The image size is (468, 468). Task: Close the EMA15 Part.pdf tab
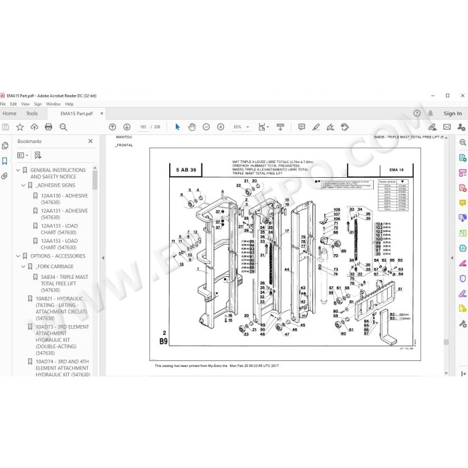click(102, 114)
